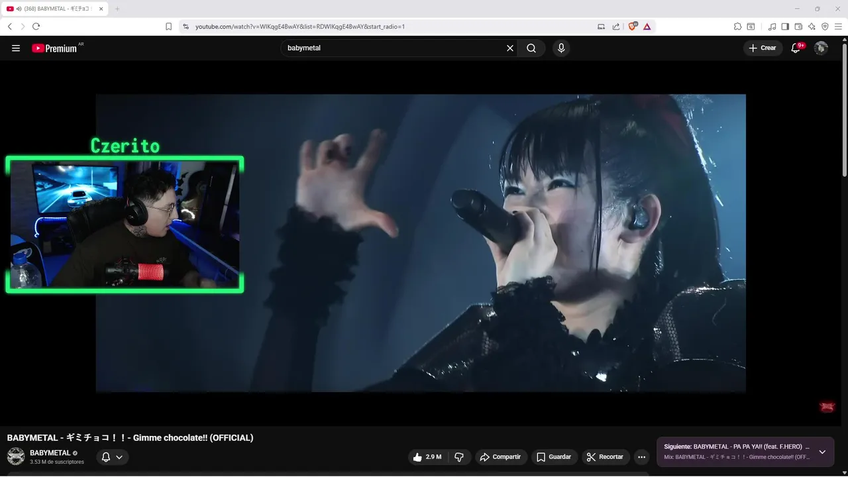Restore down the browser window
The width and height of the screenshot is (848, 477).
point(818,9)
